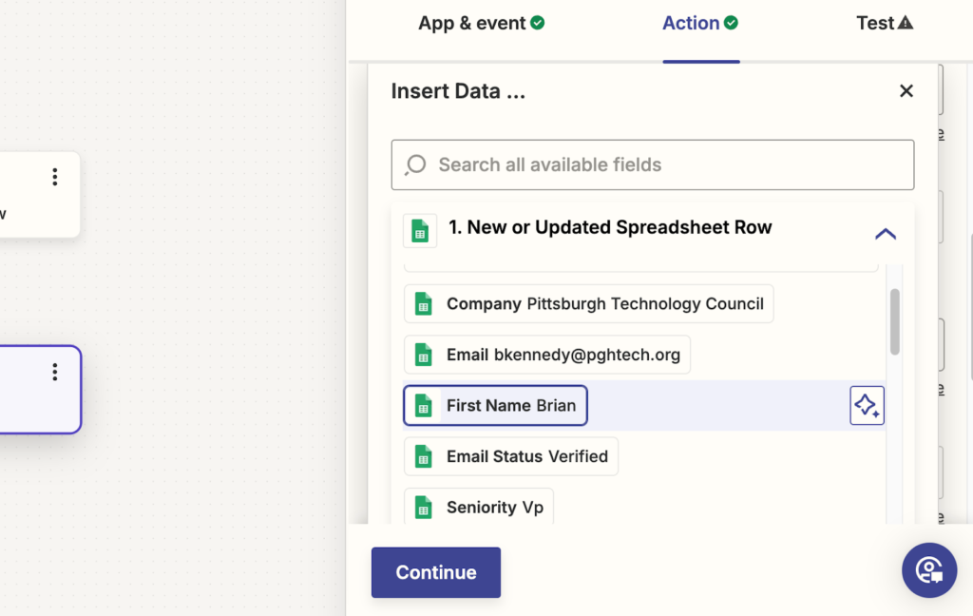This screenshot has height=616, width=973.
Task: Switch to the App & event tab
Action: point(481,24)
